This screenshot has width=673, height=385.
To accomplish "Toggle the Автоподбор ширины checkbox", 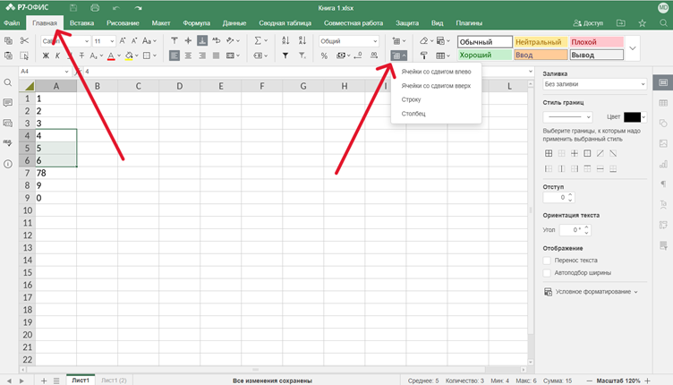I will 547,271.
